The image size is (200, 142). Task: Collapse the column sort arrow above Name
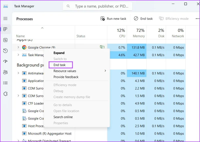click(x=42, y=28)
